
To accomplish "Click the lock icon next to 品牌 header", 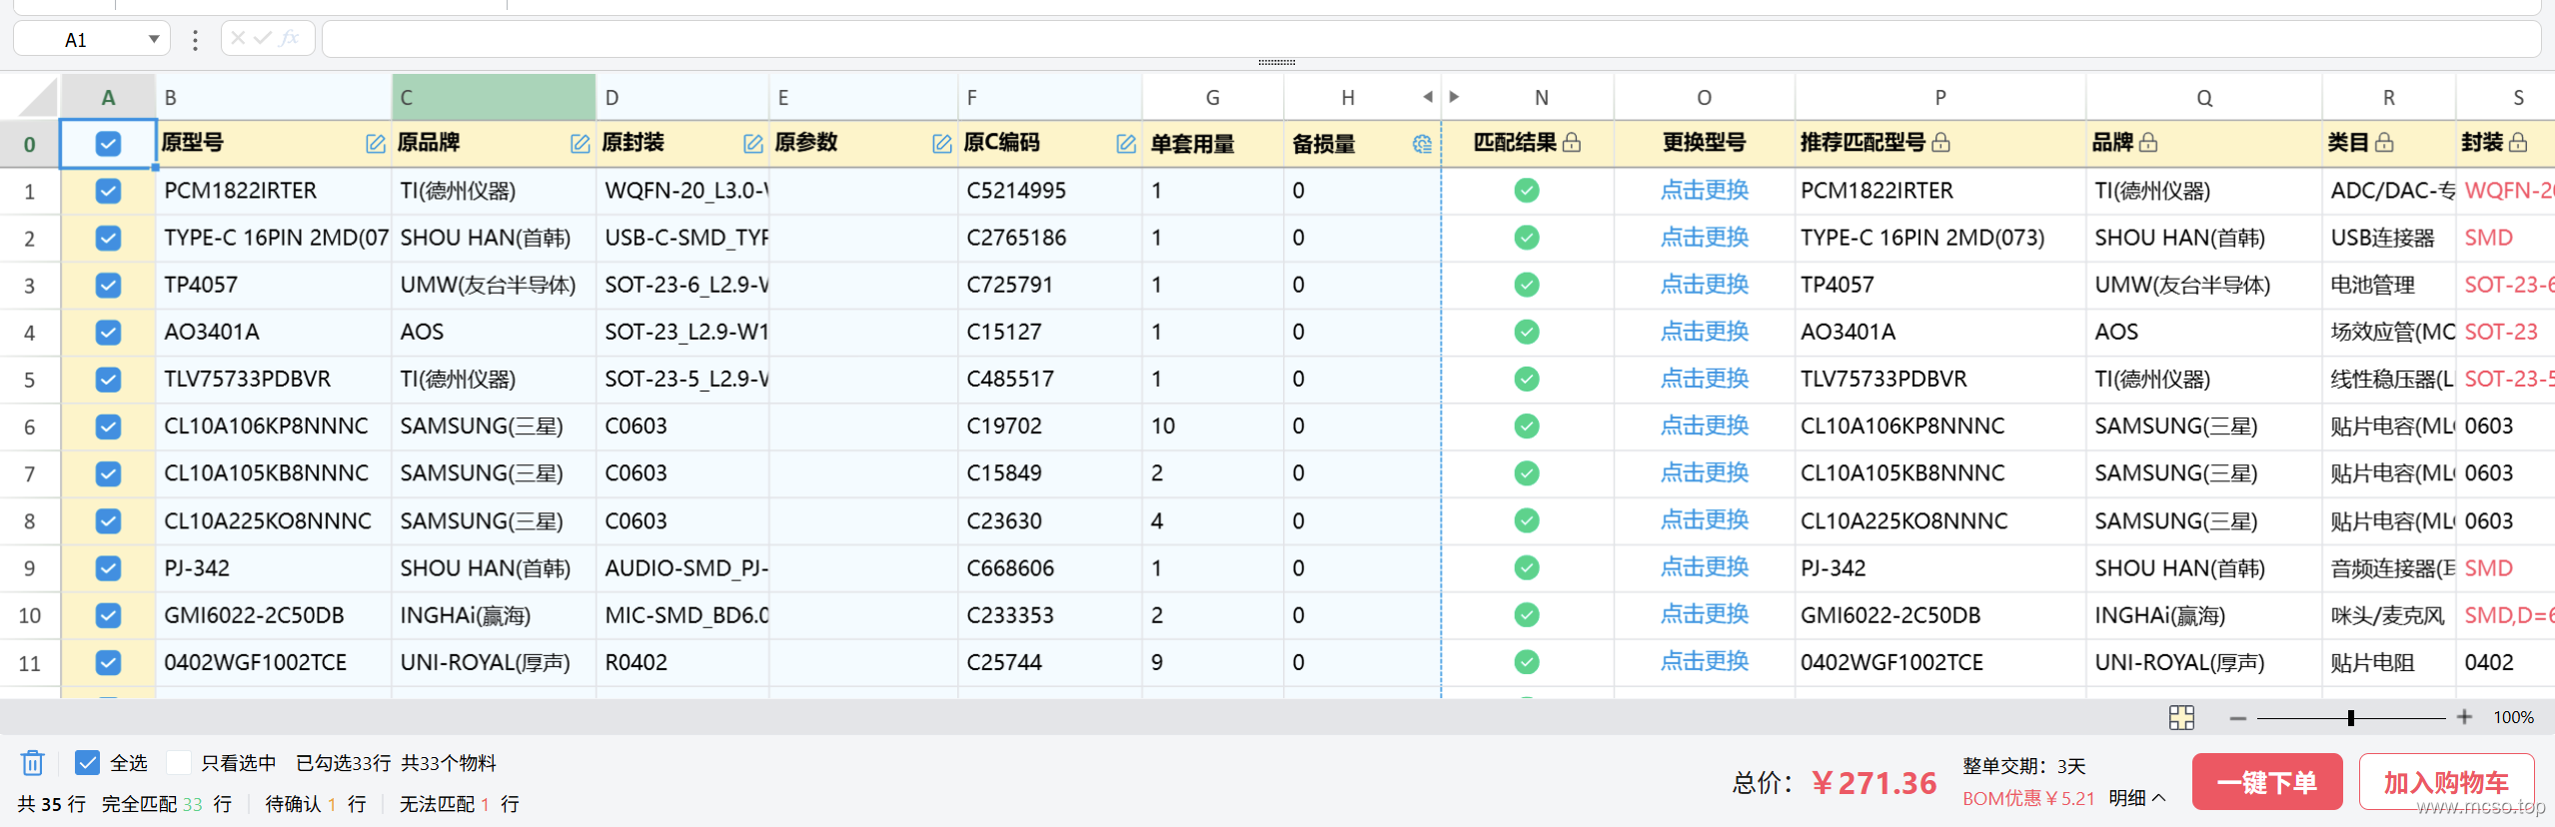I will click(x=2148, y=142).
